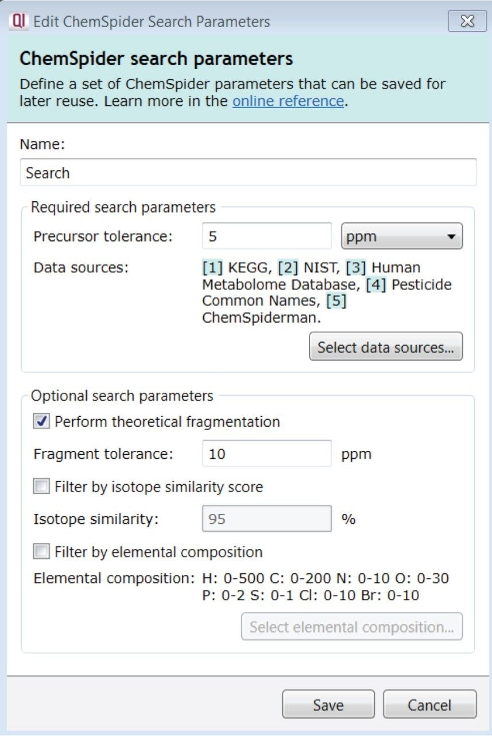Viewport: 492px width, 736px height.
Task: Click the Select elemental composition button
Action: [352, 627]
